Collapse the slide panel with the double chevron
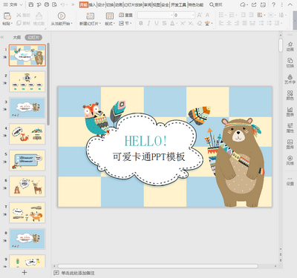This screenshot has height=278, width=297. tap(2, 38)
